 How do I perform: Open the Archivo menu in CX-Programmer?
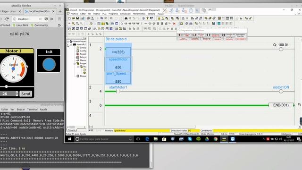74,14
